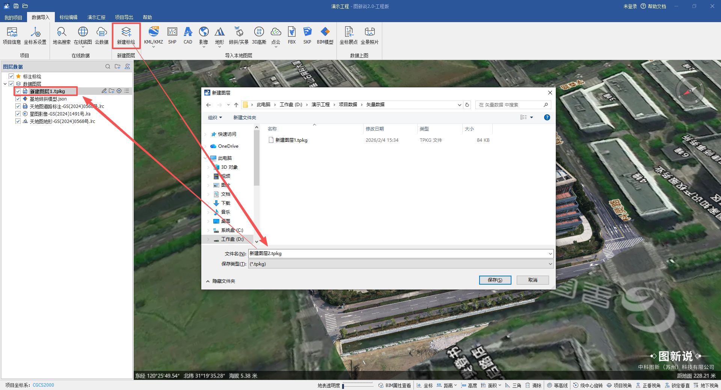721x390 pixels.
Task: Open the 我的项目 tab
Action: coord(13,17)
